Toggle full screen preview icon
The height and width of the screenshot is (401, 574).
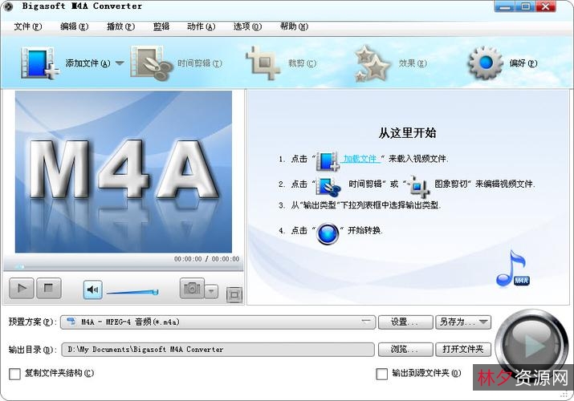(234, 294)
